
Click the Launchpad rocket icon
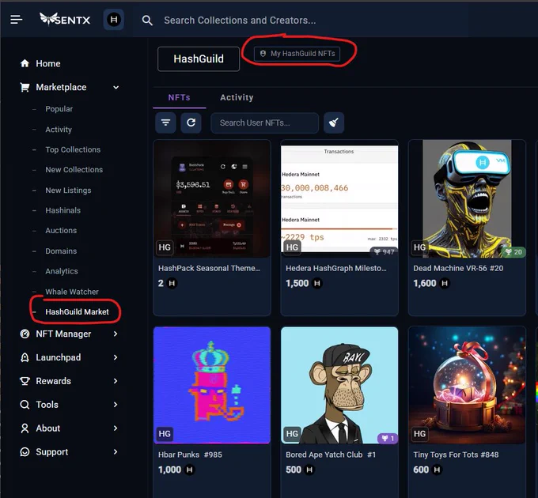[x=25, y=357]
